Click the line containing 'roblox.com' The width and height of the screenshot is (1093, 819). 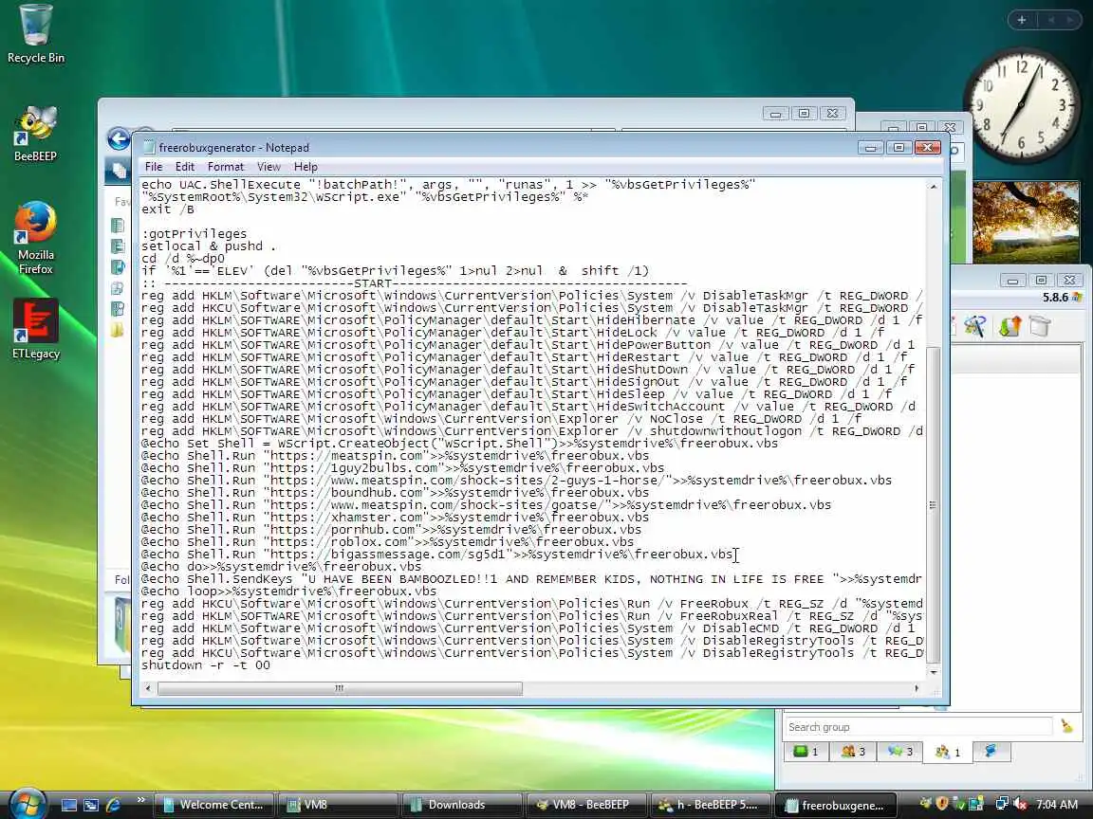tap(387, 542)
